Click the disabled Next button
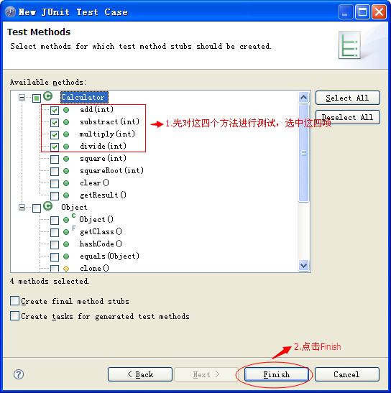 206,374
